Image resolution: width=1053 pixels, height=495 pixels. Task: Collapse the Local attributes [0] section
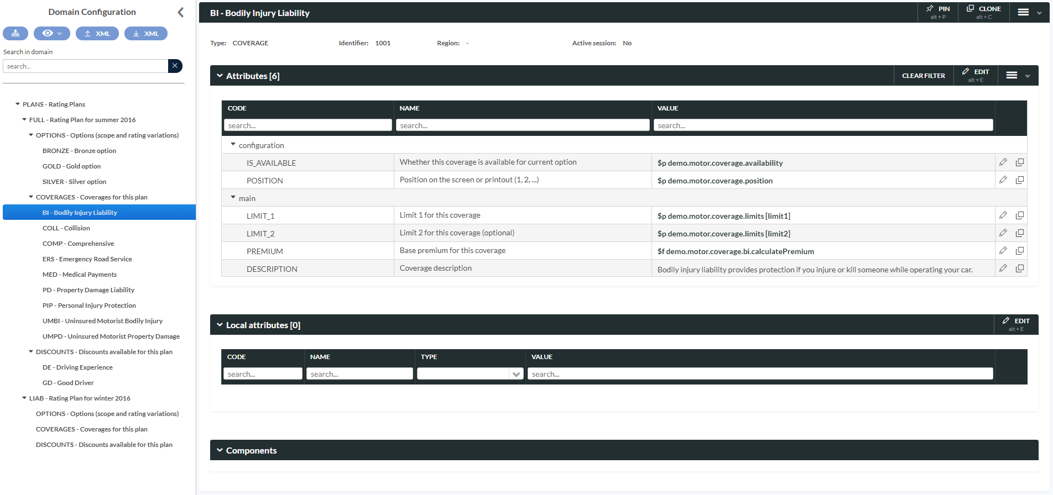click(x=220, y=325)
